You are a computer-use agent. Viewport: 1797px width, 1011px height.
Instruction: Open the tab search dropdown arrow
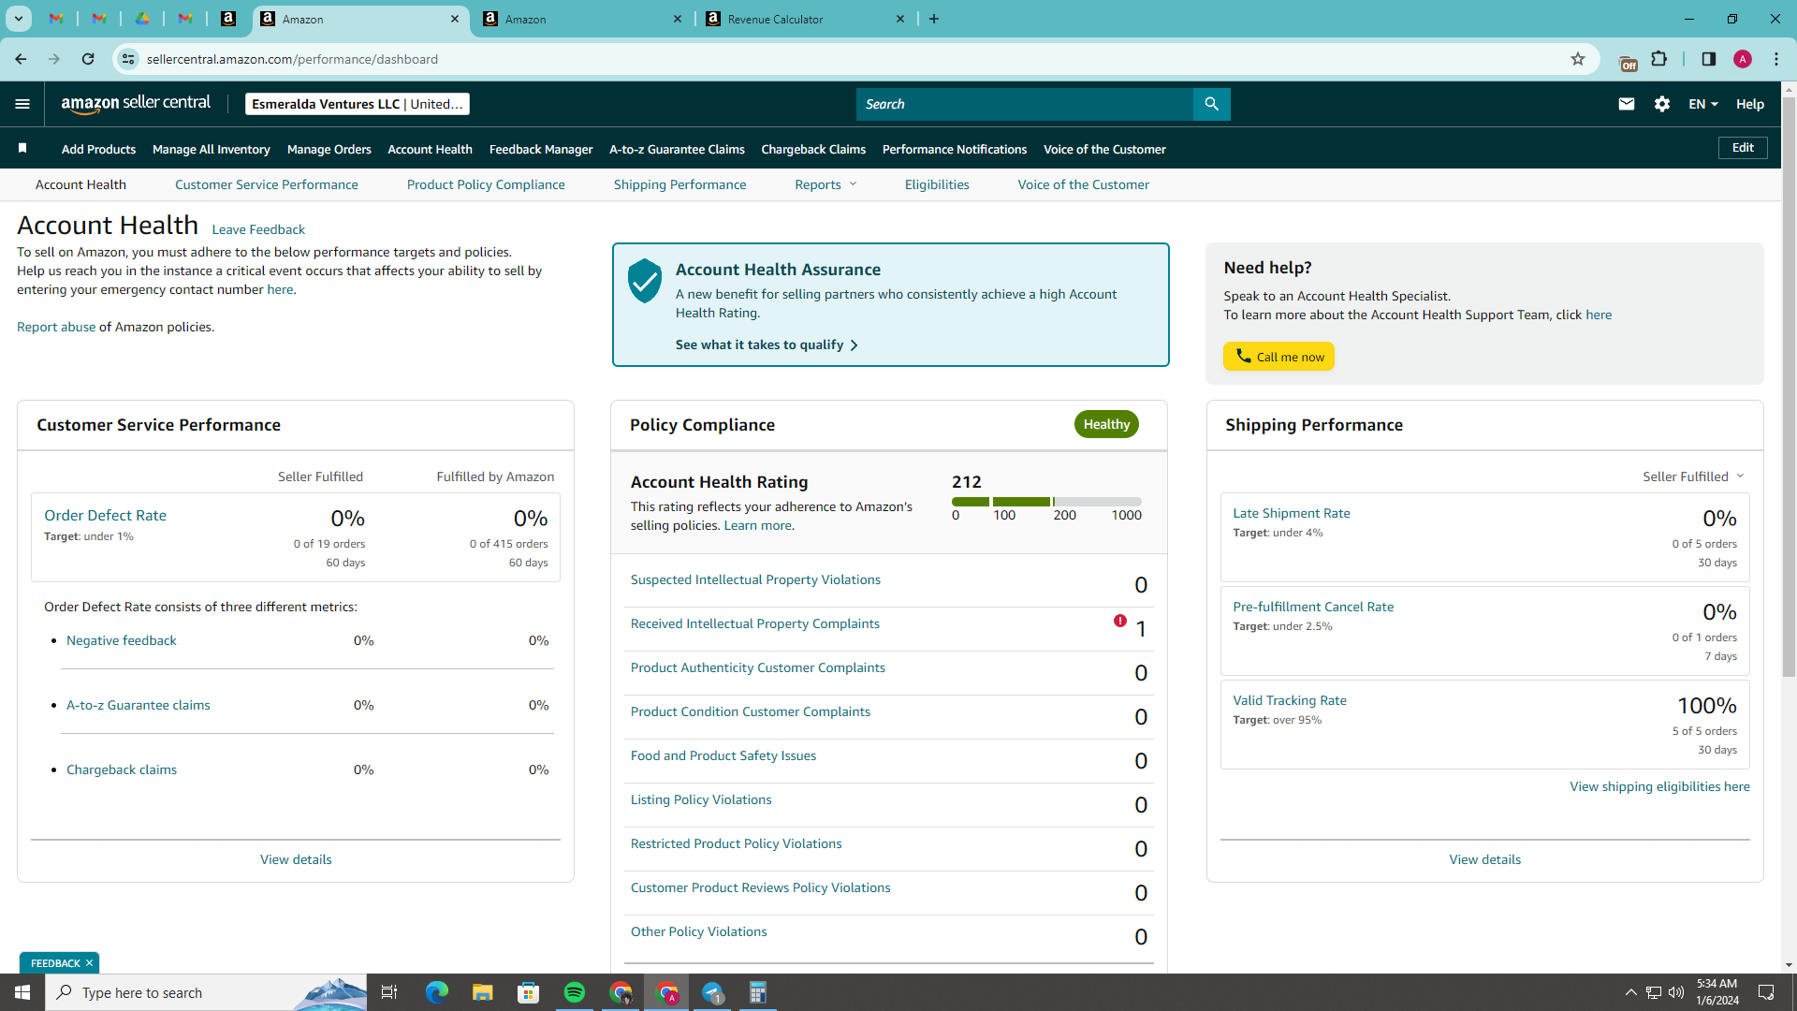pyautogui.click(x=18, y=19)
